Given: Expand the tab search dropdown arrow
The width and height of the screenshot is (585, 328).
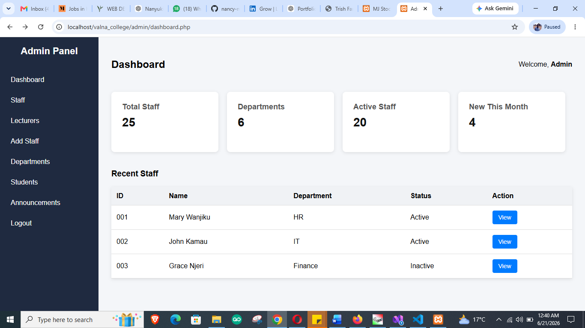Looking at the screenshot, I should (9, 9).
